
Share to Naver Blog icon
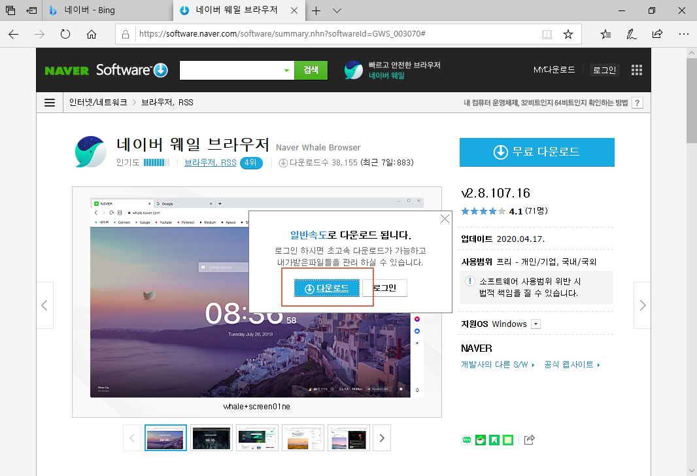click(467, 440)
